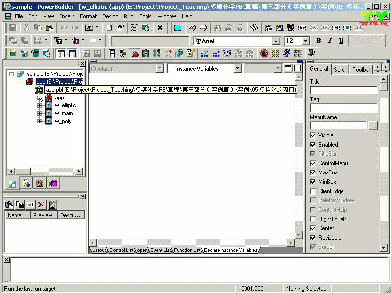Screen dimensions: 392x294
Task: Click the New star icon in PowerBar
Action: tap(12, 53)
